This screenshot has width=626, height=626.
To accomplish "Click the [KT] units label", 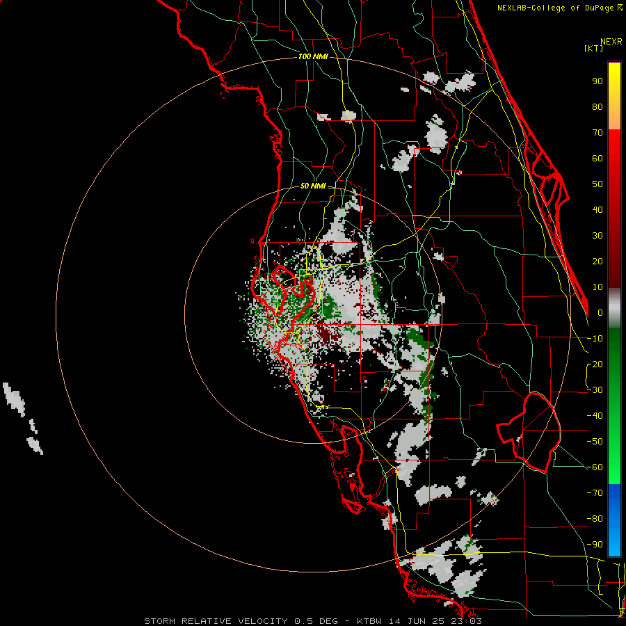I will (594, 48).
